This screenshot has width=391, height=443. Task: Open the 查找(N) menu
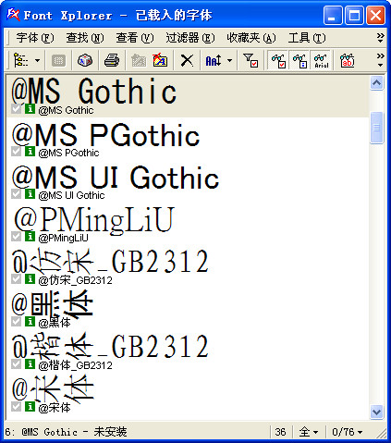85,38
